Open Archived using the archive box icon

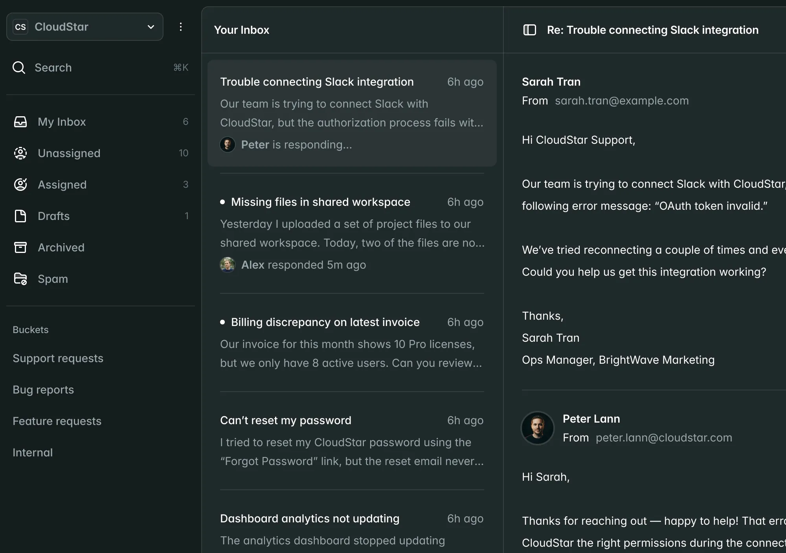pos(20,247)
